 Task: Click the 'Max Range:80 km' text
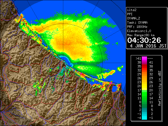pos(141,35)
